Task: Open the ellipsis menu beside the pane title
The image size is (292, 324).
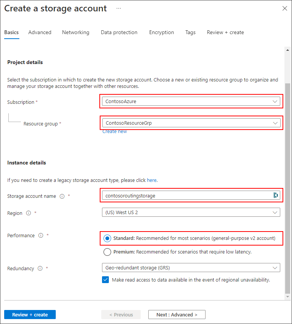Action: click(119, 8)
